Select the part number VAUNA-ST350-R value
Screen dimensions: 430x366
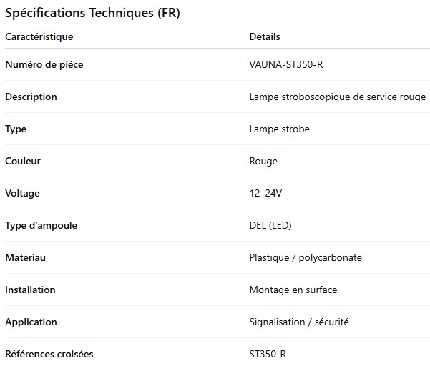pyautogui.click(x=286, y=65)
